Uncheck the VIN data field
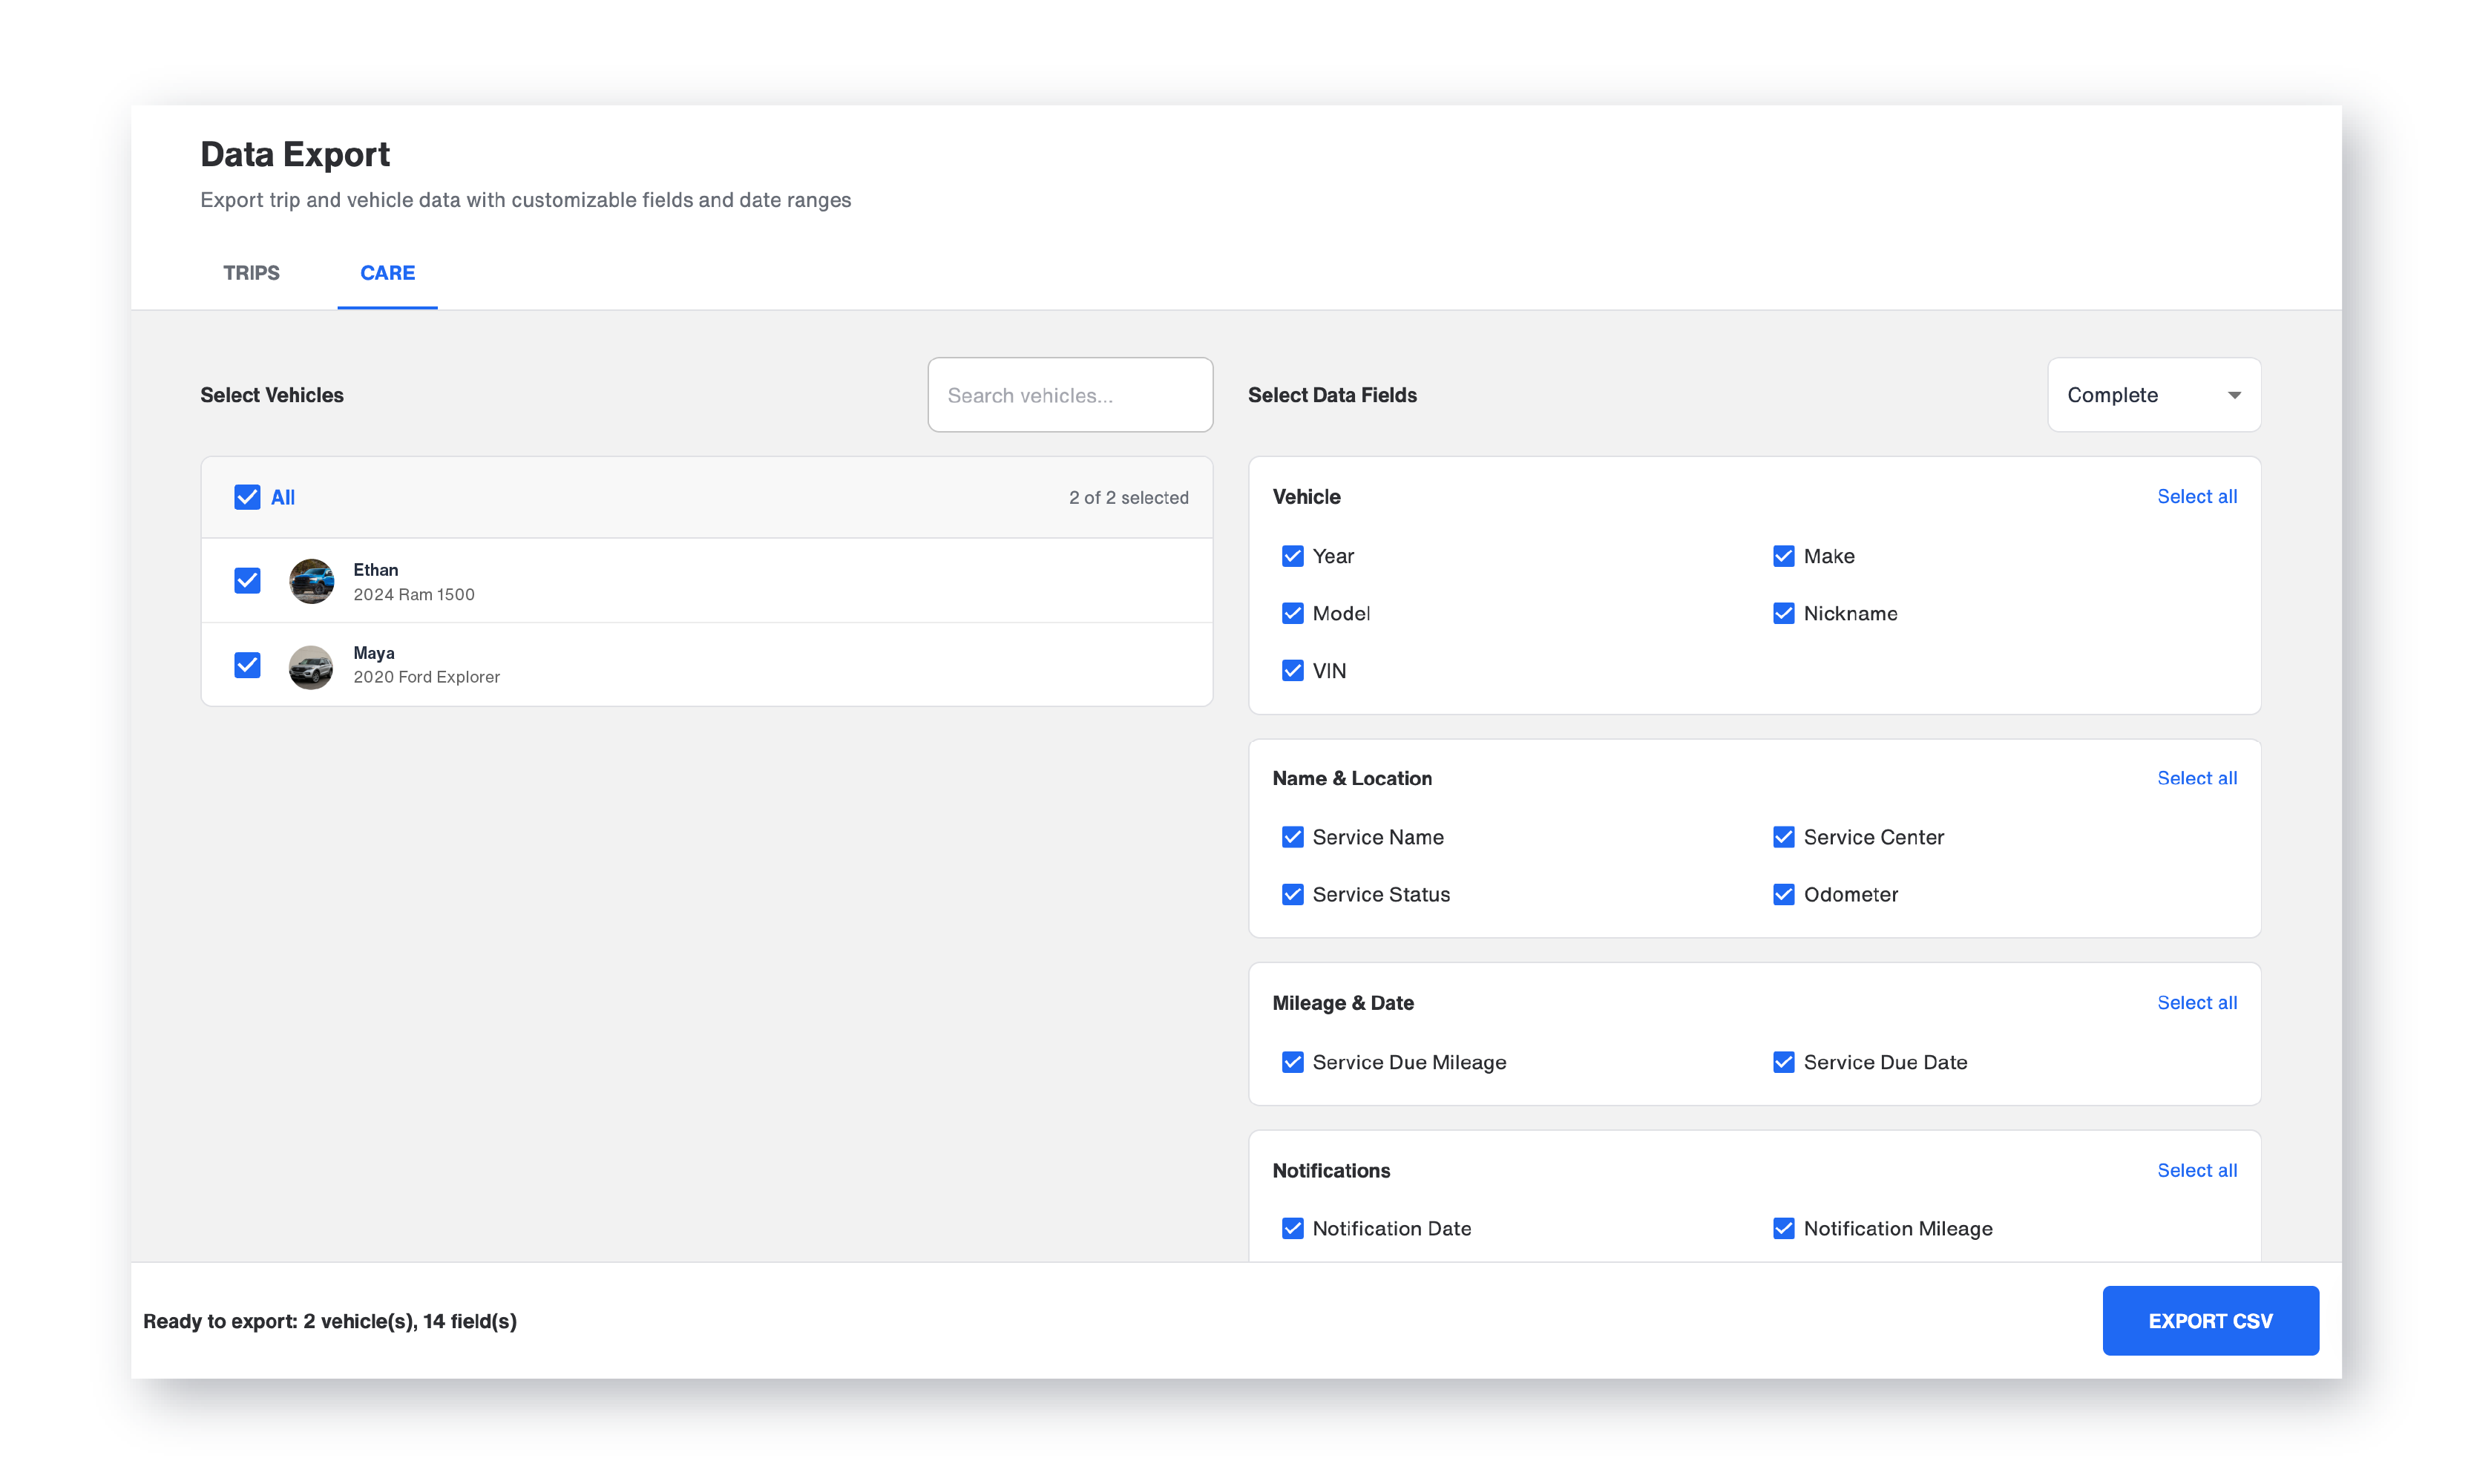The image size is (2474, 1484). click(x=1292, y=671)
